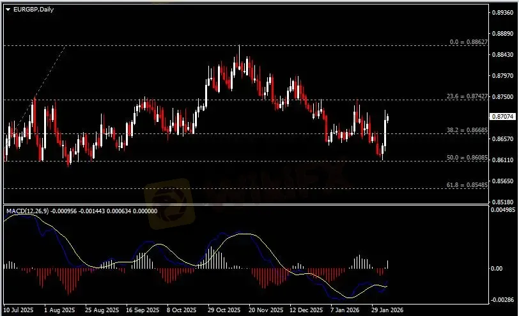Click the 0.0 = 0.88627 Fibonacci label
This screenshot has width=519, height=316.
[x=469, y=42]
